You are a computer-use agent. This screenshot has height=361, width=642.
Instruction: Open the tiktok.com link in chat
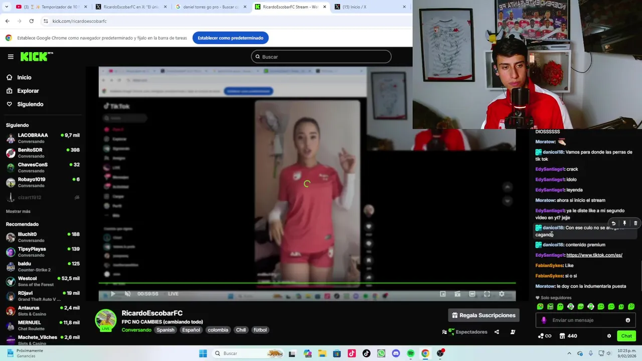(594, 255)
